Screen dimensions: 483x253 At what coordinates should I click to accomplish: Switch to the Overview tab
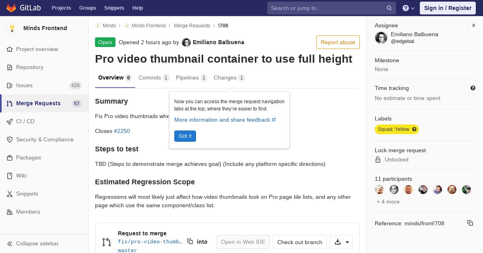[115, 78]
